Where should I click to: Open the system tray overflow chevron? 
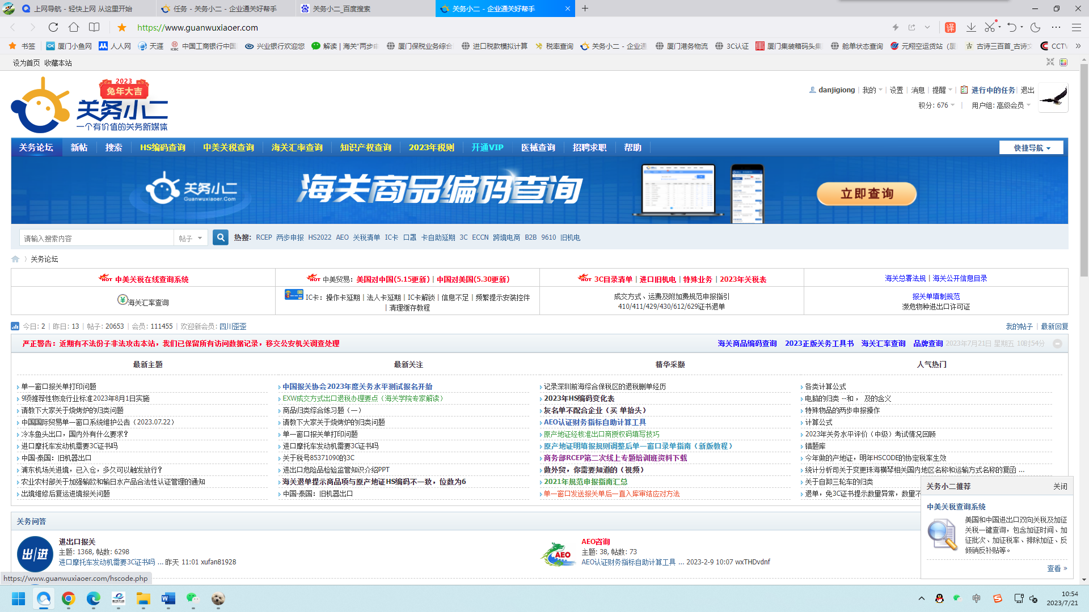tap(921, 598)
